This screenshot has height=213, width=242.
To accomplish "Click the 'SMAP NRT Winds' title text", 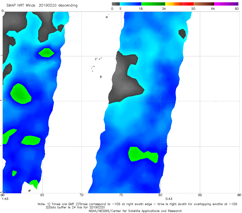I will [21, 6].
